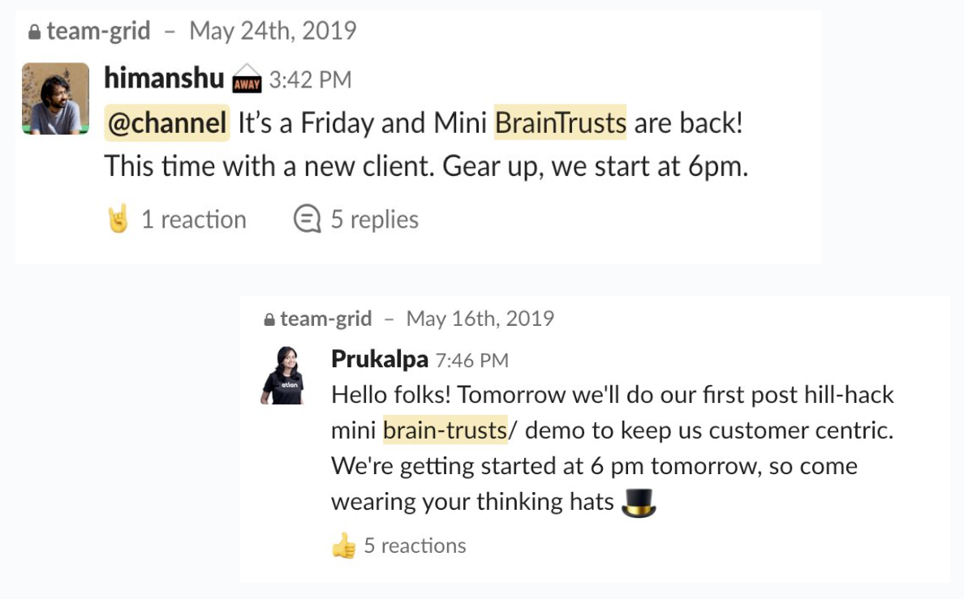Viewport: 964px width, 599px height.
Task: Open the top team-grid channel name
Action: click(98, 32)
